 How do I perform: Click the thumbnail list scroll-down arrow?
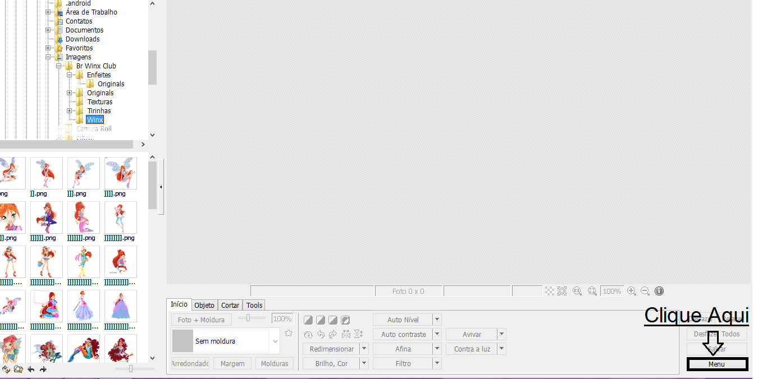pos(152,358)
